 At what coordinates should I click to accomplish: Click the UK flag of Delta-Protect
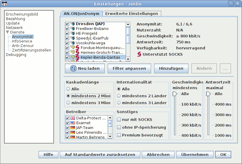pyautogui.click(x=73, y=118)
